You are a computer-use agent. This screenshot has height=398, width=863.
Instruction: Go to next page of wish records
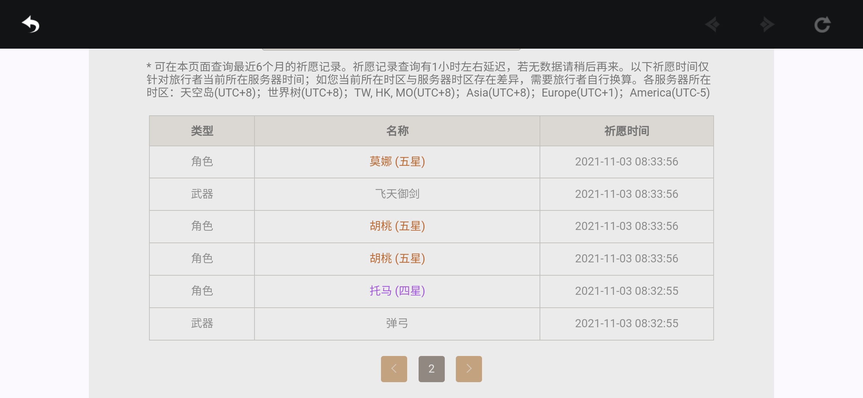[469, 369]
